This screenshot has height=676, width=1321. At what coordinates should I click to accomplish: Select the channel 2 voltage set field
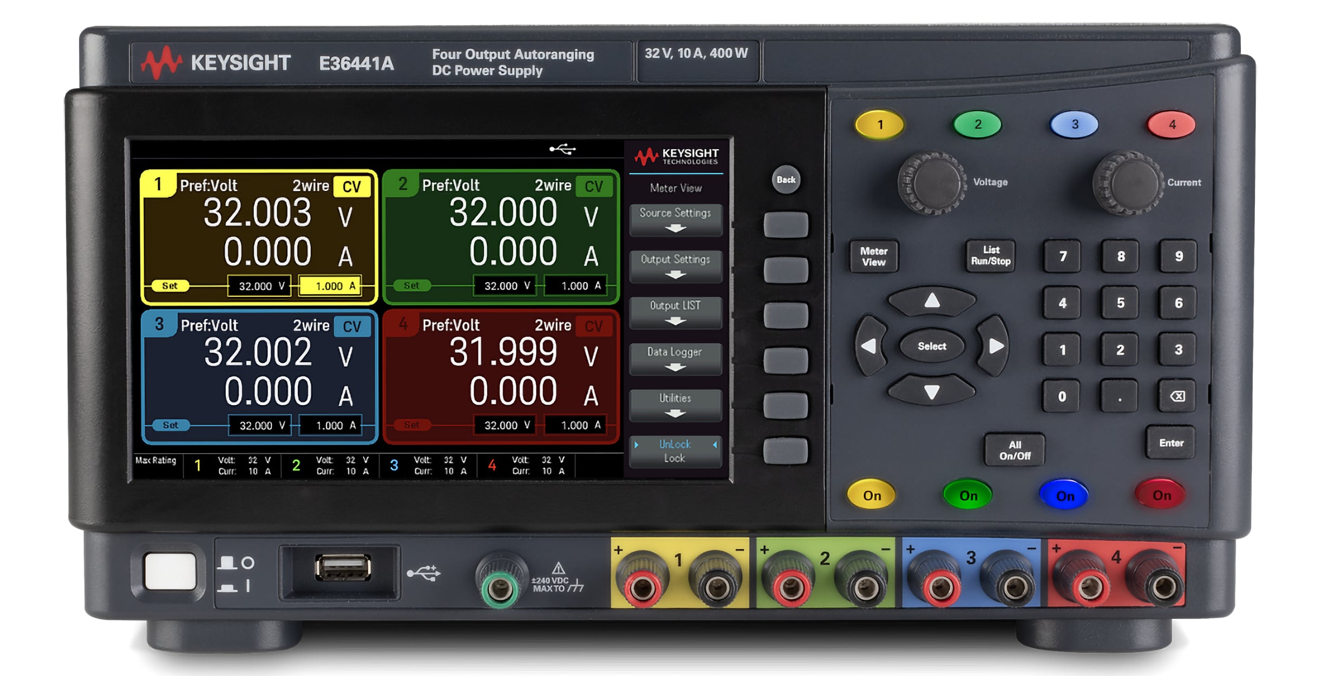(x=504, y=286)
